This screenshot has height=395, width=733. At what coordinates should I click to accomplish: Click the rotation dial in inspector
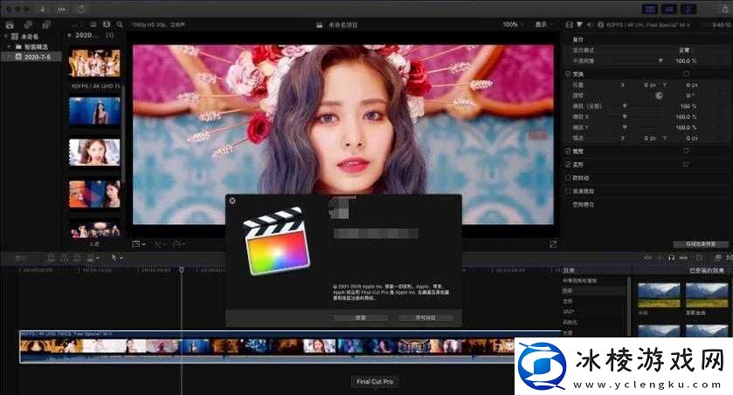coord(659,96)
